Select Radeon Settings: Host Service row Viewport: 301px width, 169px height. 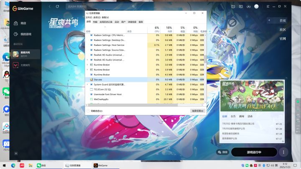click(x=145, y=45)
